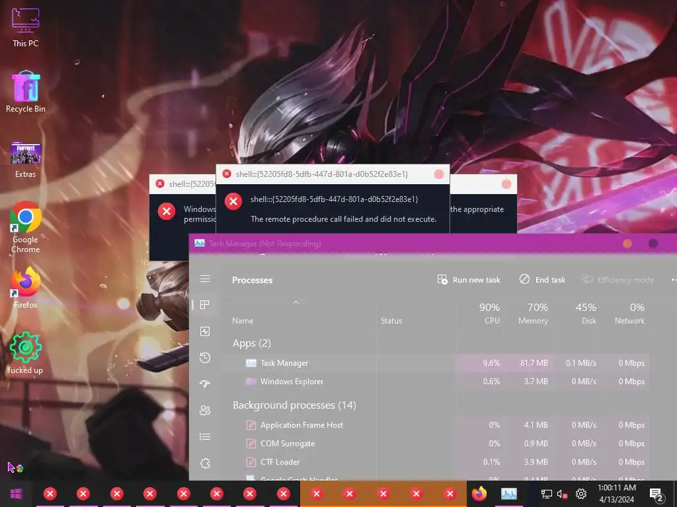677x507 pixels.
Task: Open the Startup apps page icon
Action: (x=205, y=384)
